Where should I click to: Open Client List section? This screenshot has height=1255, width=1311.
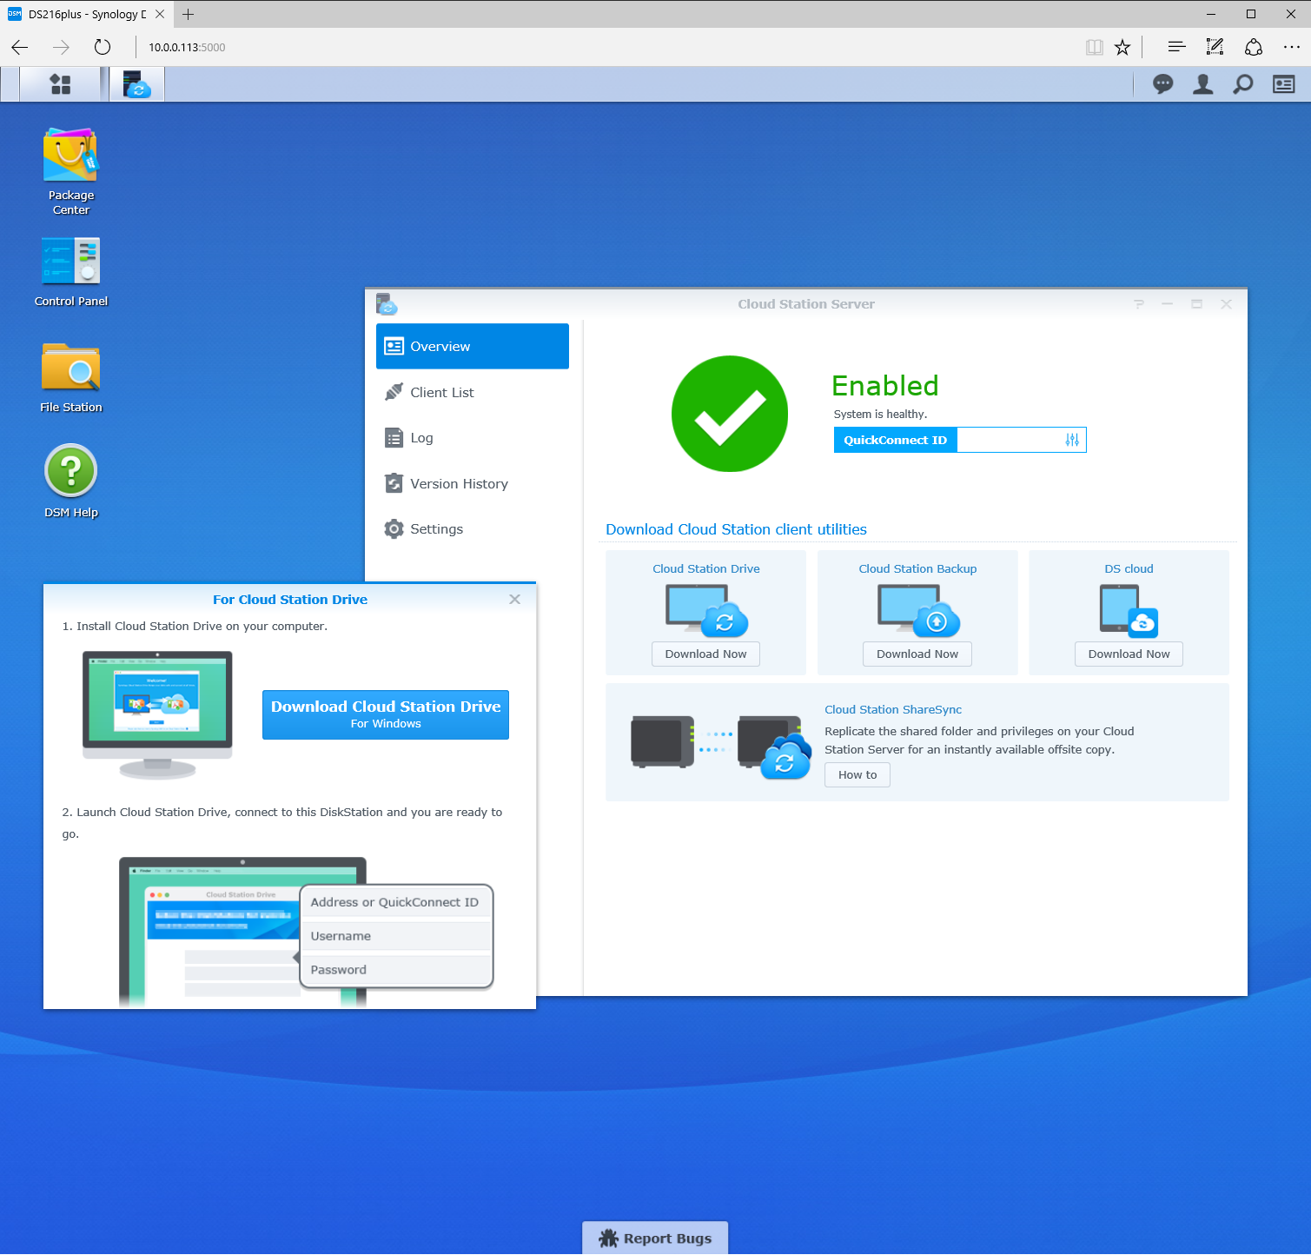[x=472, y=392]
